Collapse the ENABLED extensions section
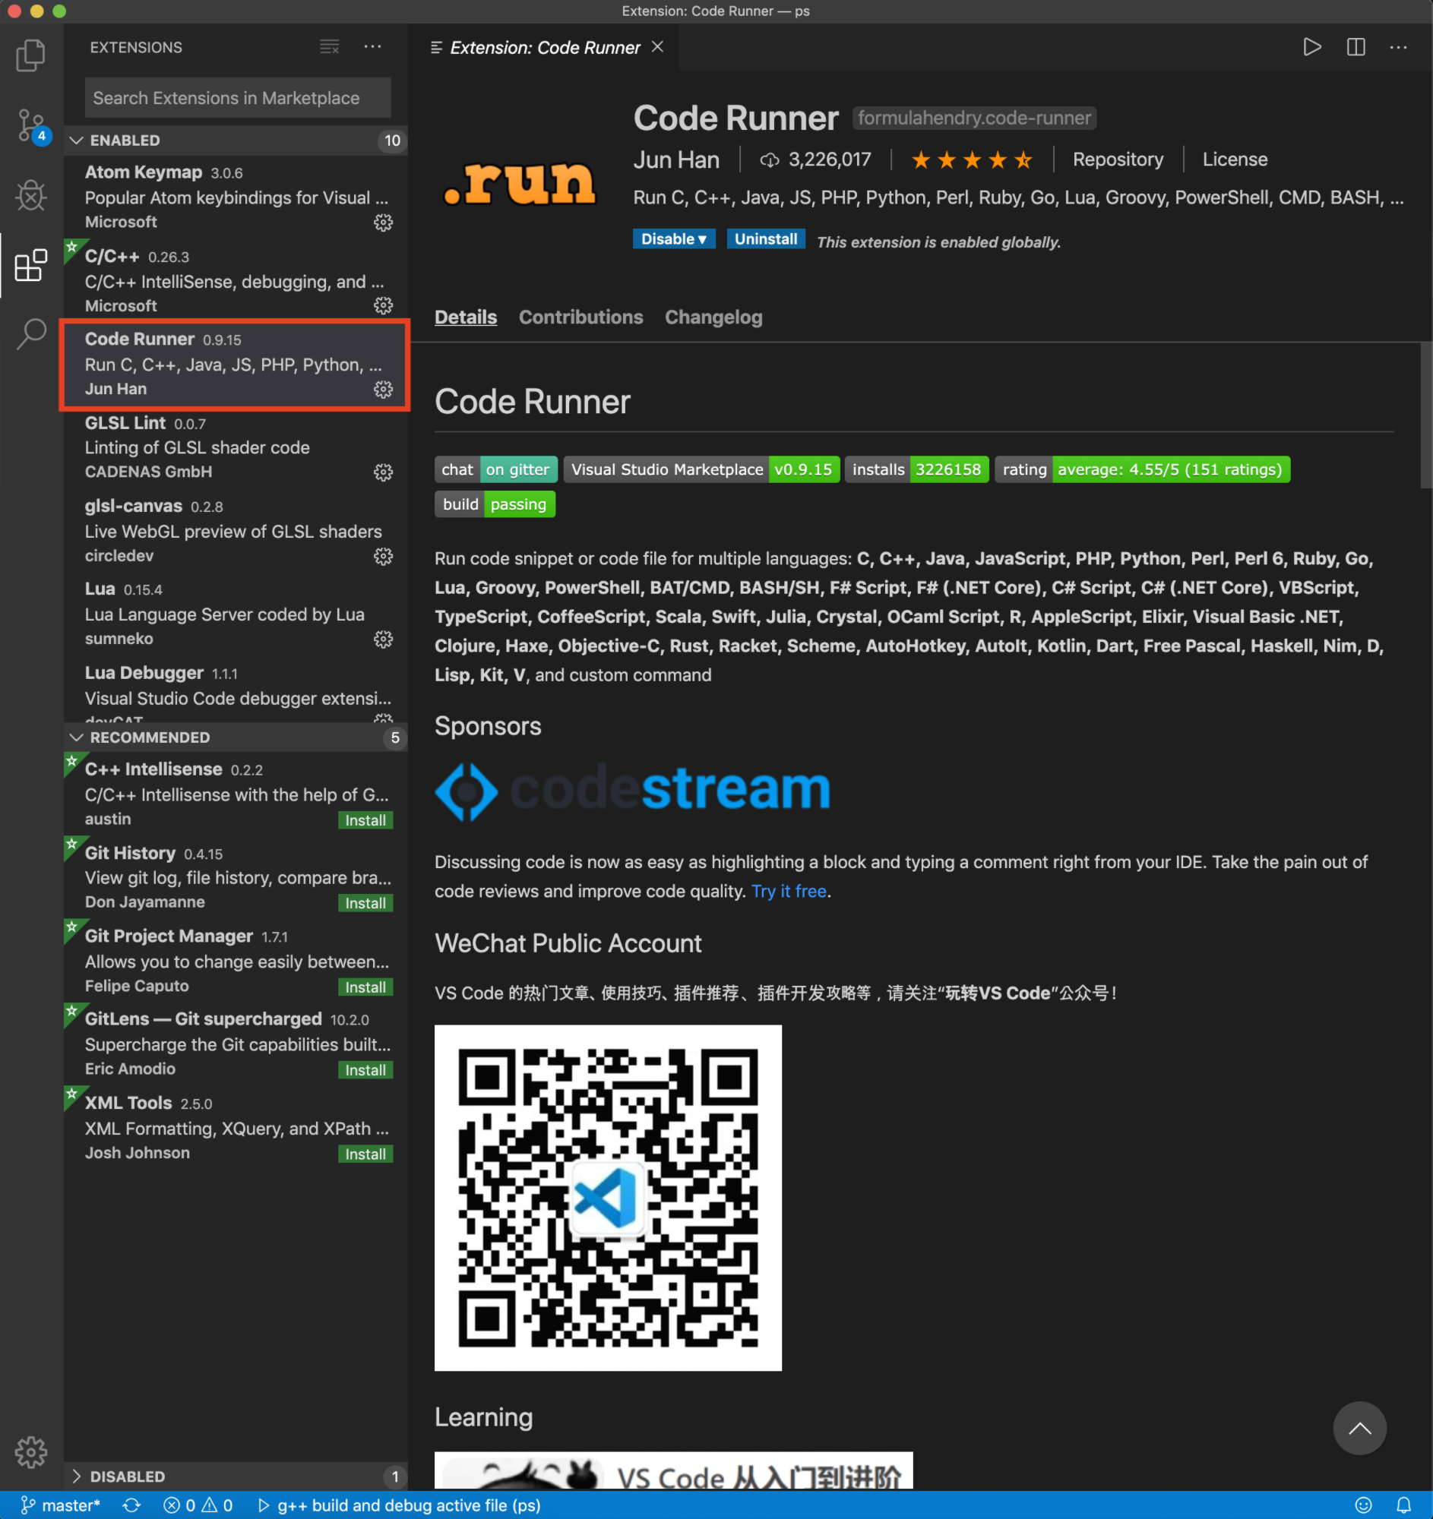Screen dimensions: 1433x1519 pos(236,141)
